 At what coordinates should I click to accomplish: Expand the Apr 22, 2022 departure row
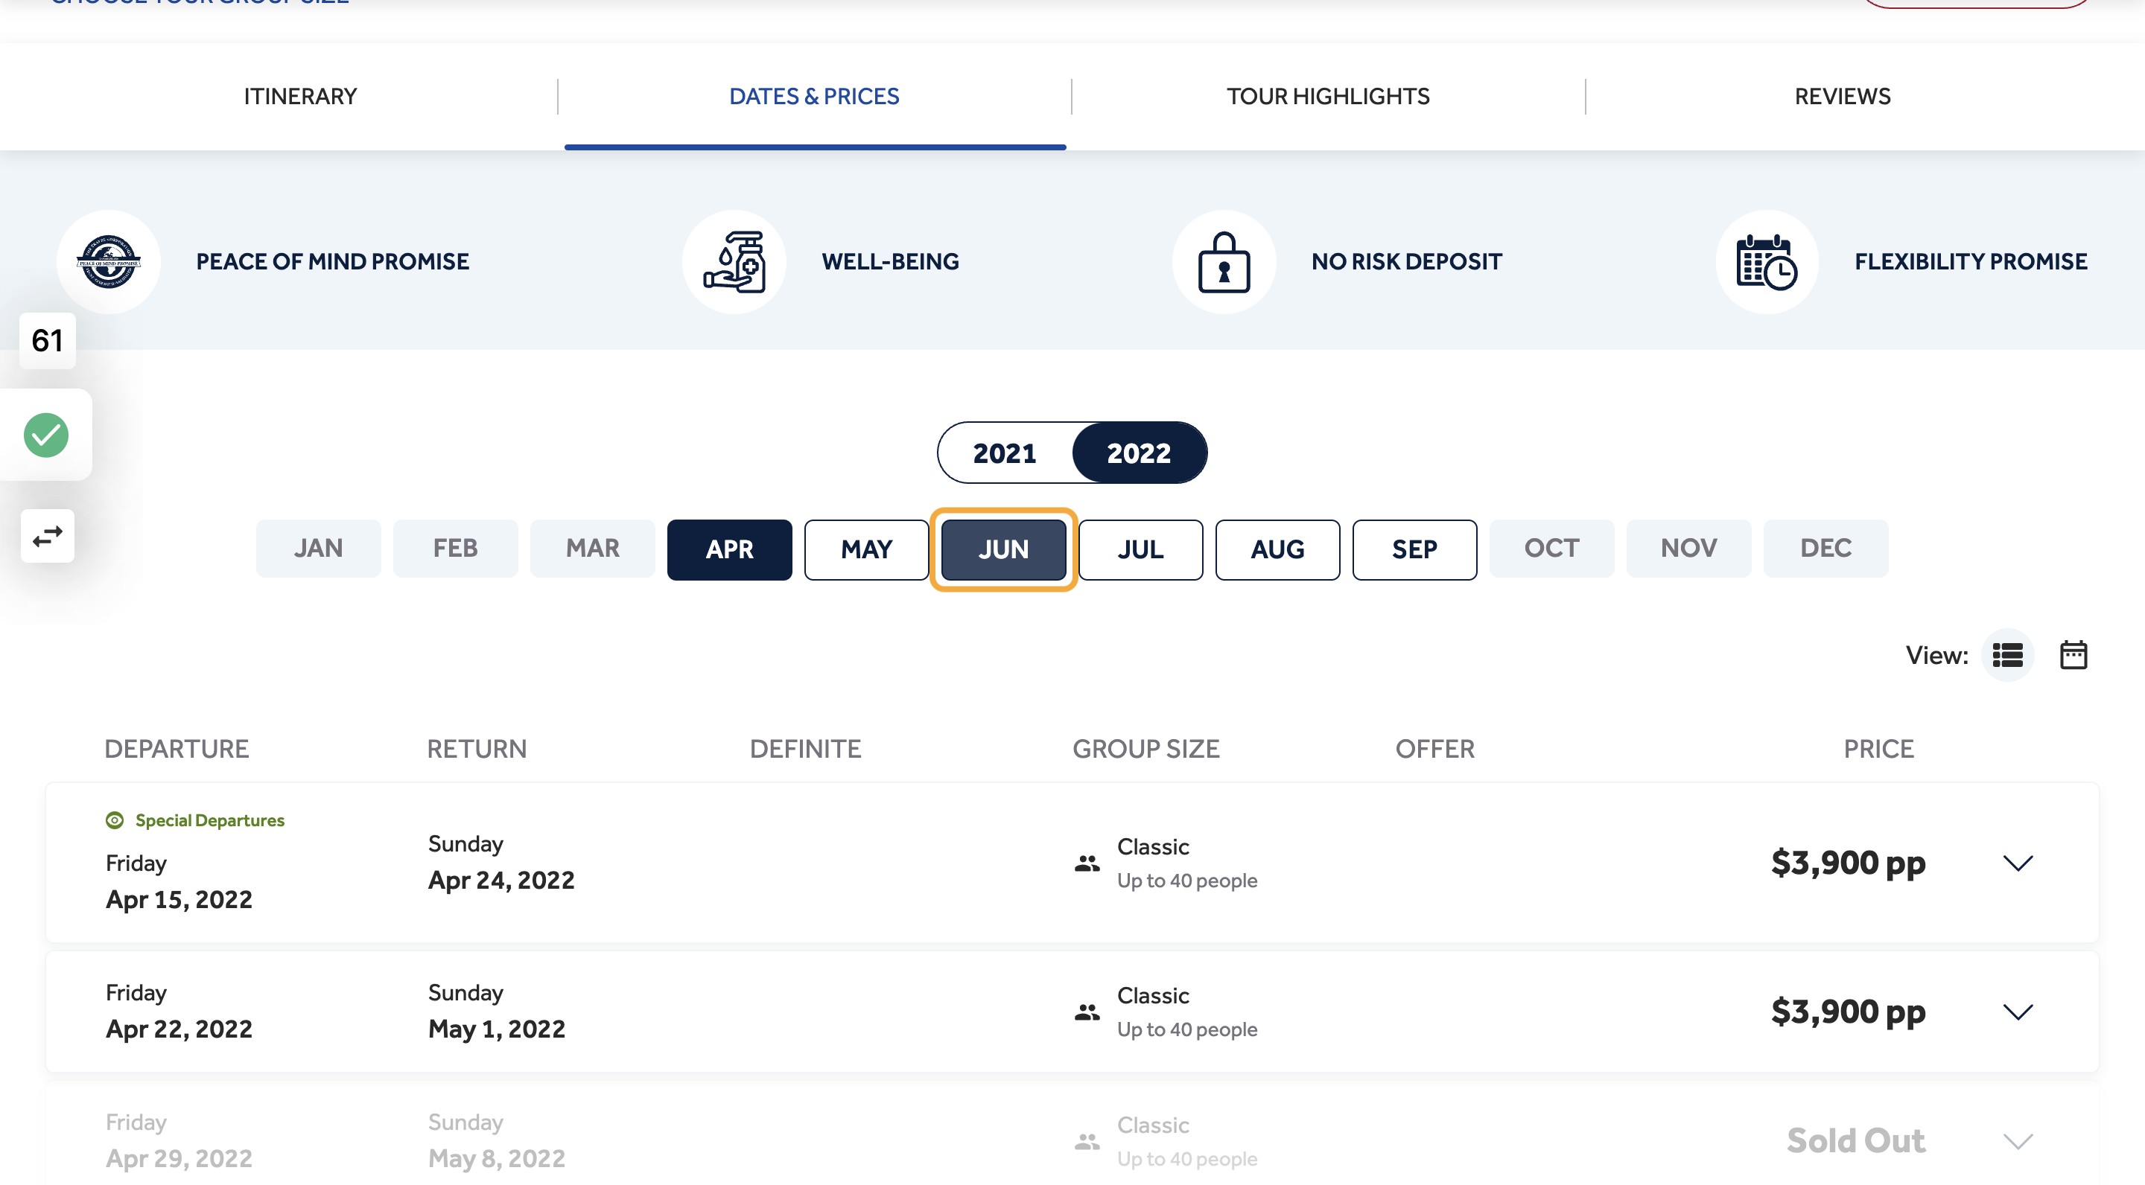tap(2018, 1012)
